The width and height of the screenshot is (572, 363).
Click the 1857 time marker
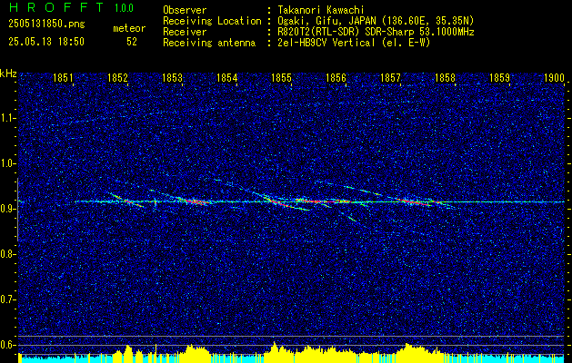tap(390, 77)
